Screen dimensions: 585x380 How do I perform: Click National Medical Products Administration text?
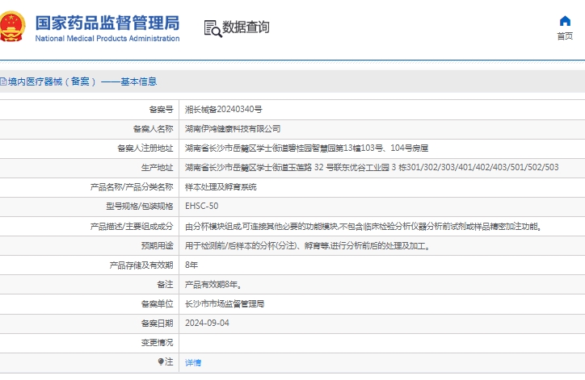(x=107, y=39)
